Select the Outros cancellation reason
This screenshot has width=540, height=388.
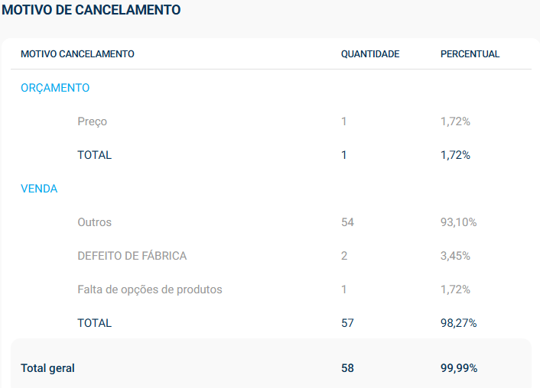(95, 222)
